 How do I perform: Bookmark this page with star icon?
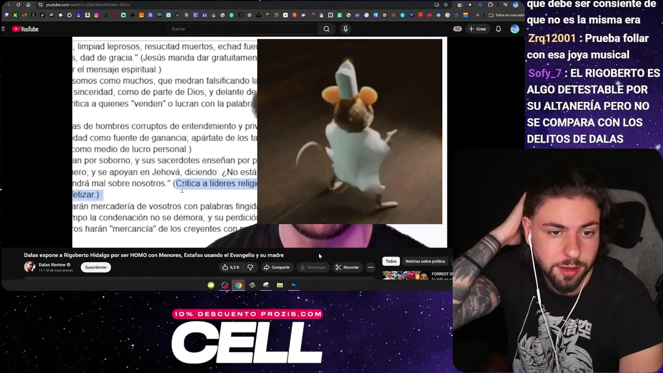445,5
